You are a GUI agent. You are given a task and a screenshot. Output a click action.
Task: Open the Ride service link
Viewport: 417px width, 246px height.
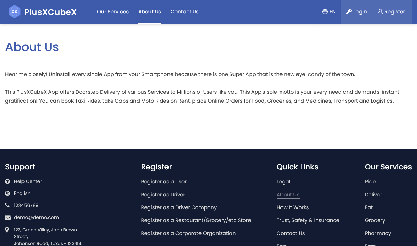coord(370,182)
